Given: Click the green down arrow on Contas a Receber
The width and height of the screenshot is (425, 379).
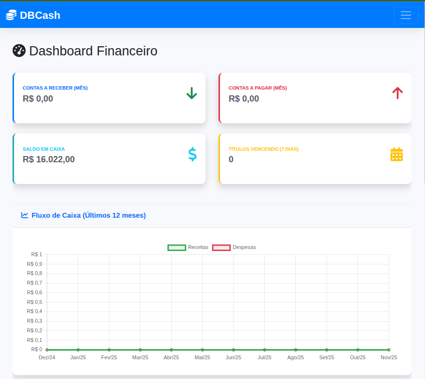Looking at the screenshot, I should (x=192, y=93).
